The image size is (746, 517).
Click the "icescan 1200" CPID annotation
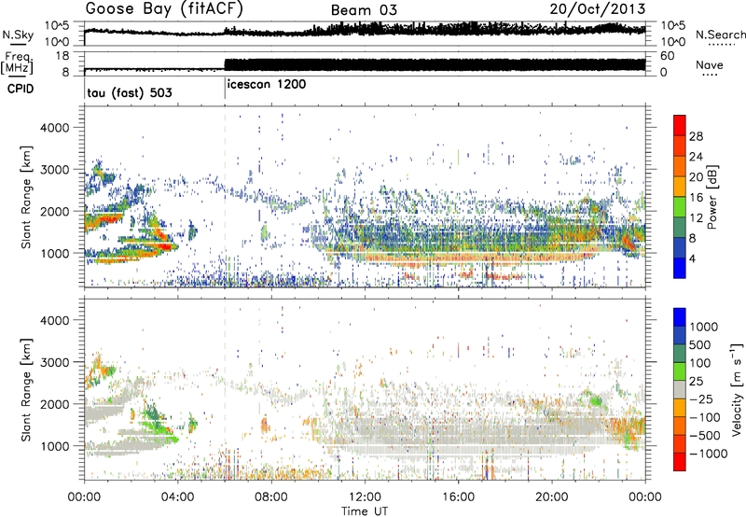267,84
